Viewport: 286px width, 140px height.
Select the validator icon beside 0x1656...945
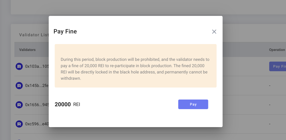click(x=19, y=105)
